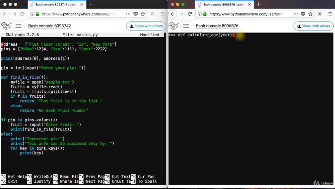Click '^X Exit' nano shortcut
The width and height of the screenshot is (335, 189).
pyautogui.click(x=9, y=181)
